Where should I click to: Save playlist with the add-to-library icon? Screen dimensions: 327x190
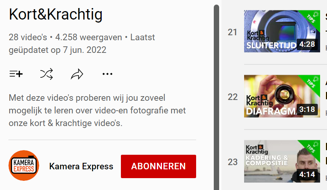pos(16,74)
